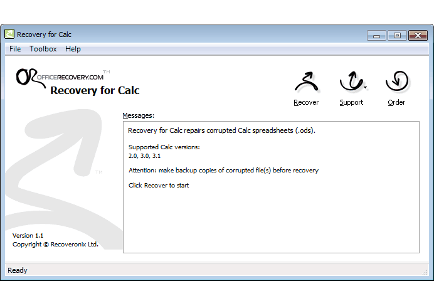
Task: Click the Messages: label
Action: [x=139, y=115]
